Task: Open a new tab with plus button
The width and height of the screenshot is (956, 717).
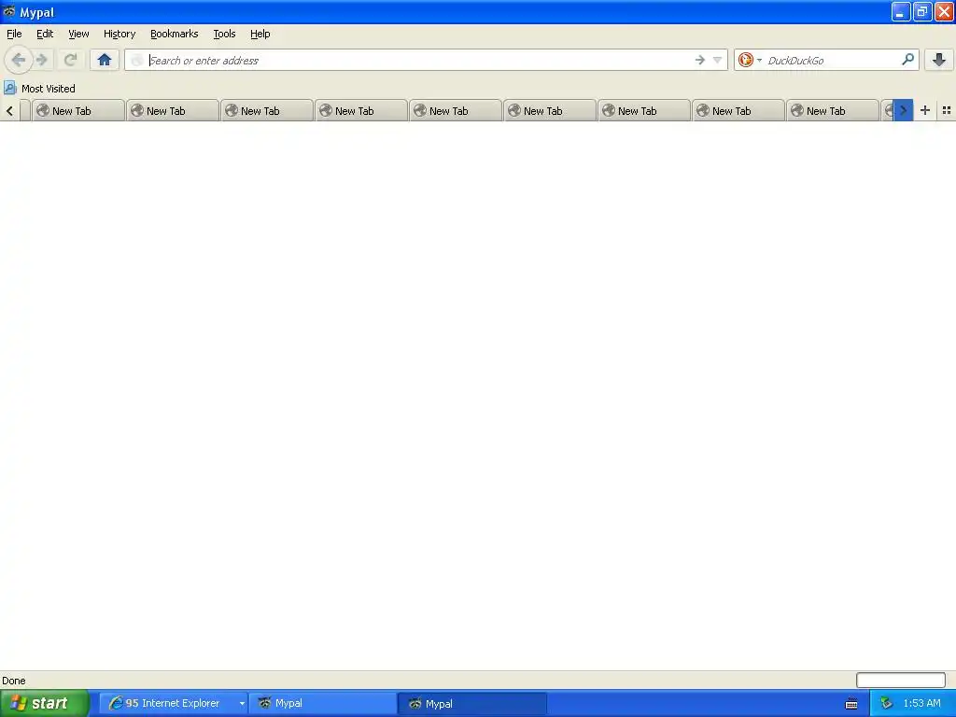Action: pos(925,110)
